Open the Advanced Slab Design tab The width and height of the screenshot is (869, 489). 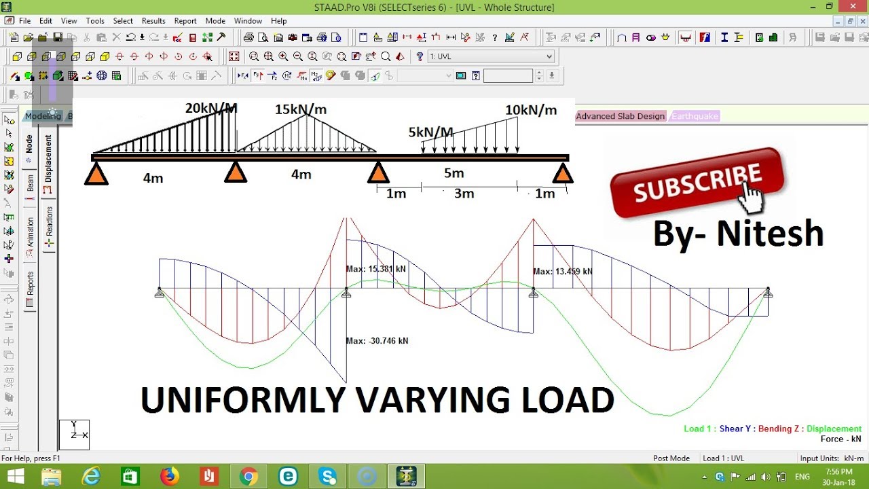tap(621, 116)
